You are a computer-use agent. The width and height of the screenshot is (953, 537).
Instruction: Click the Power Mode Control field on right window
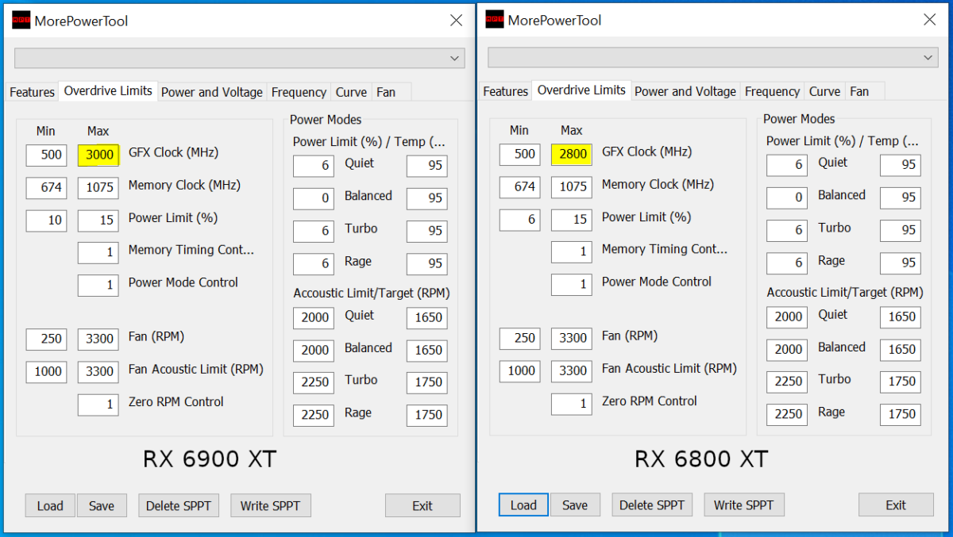pyautogui.click(x=571, y=285)
